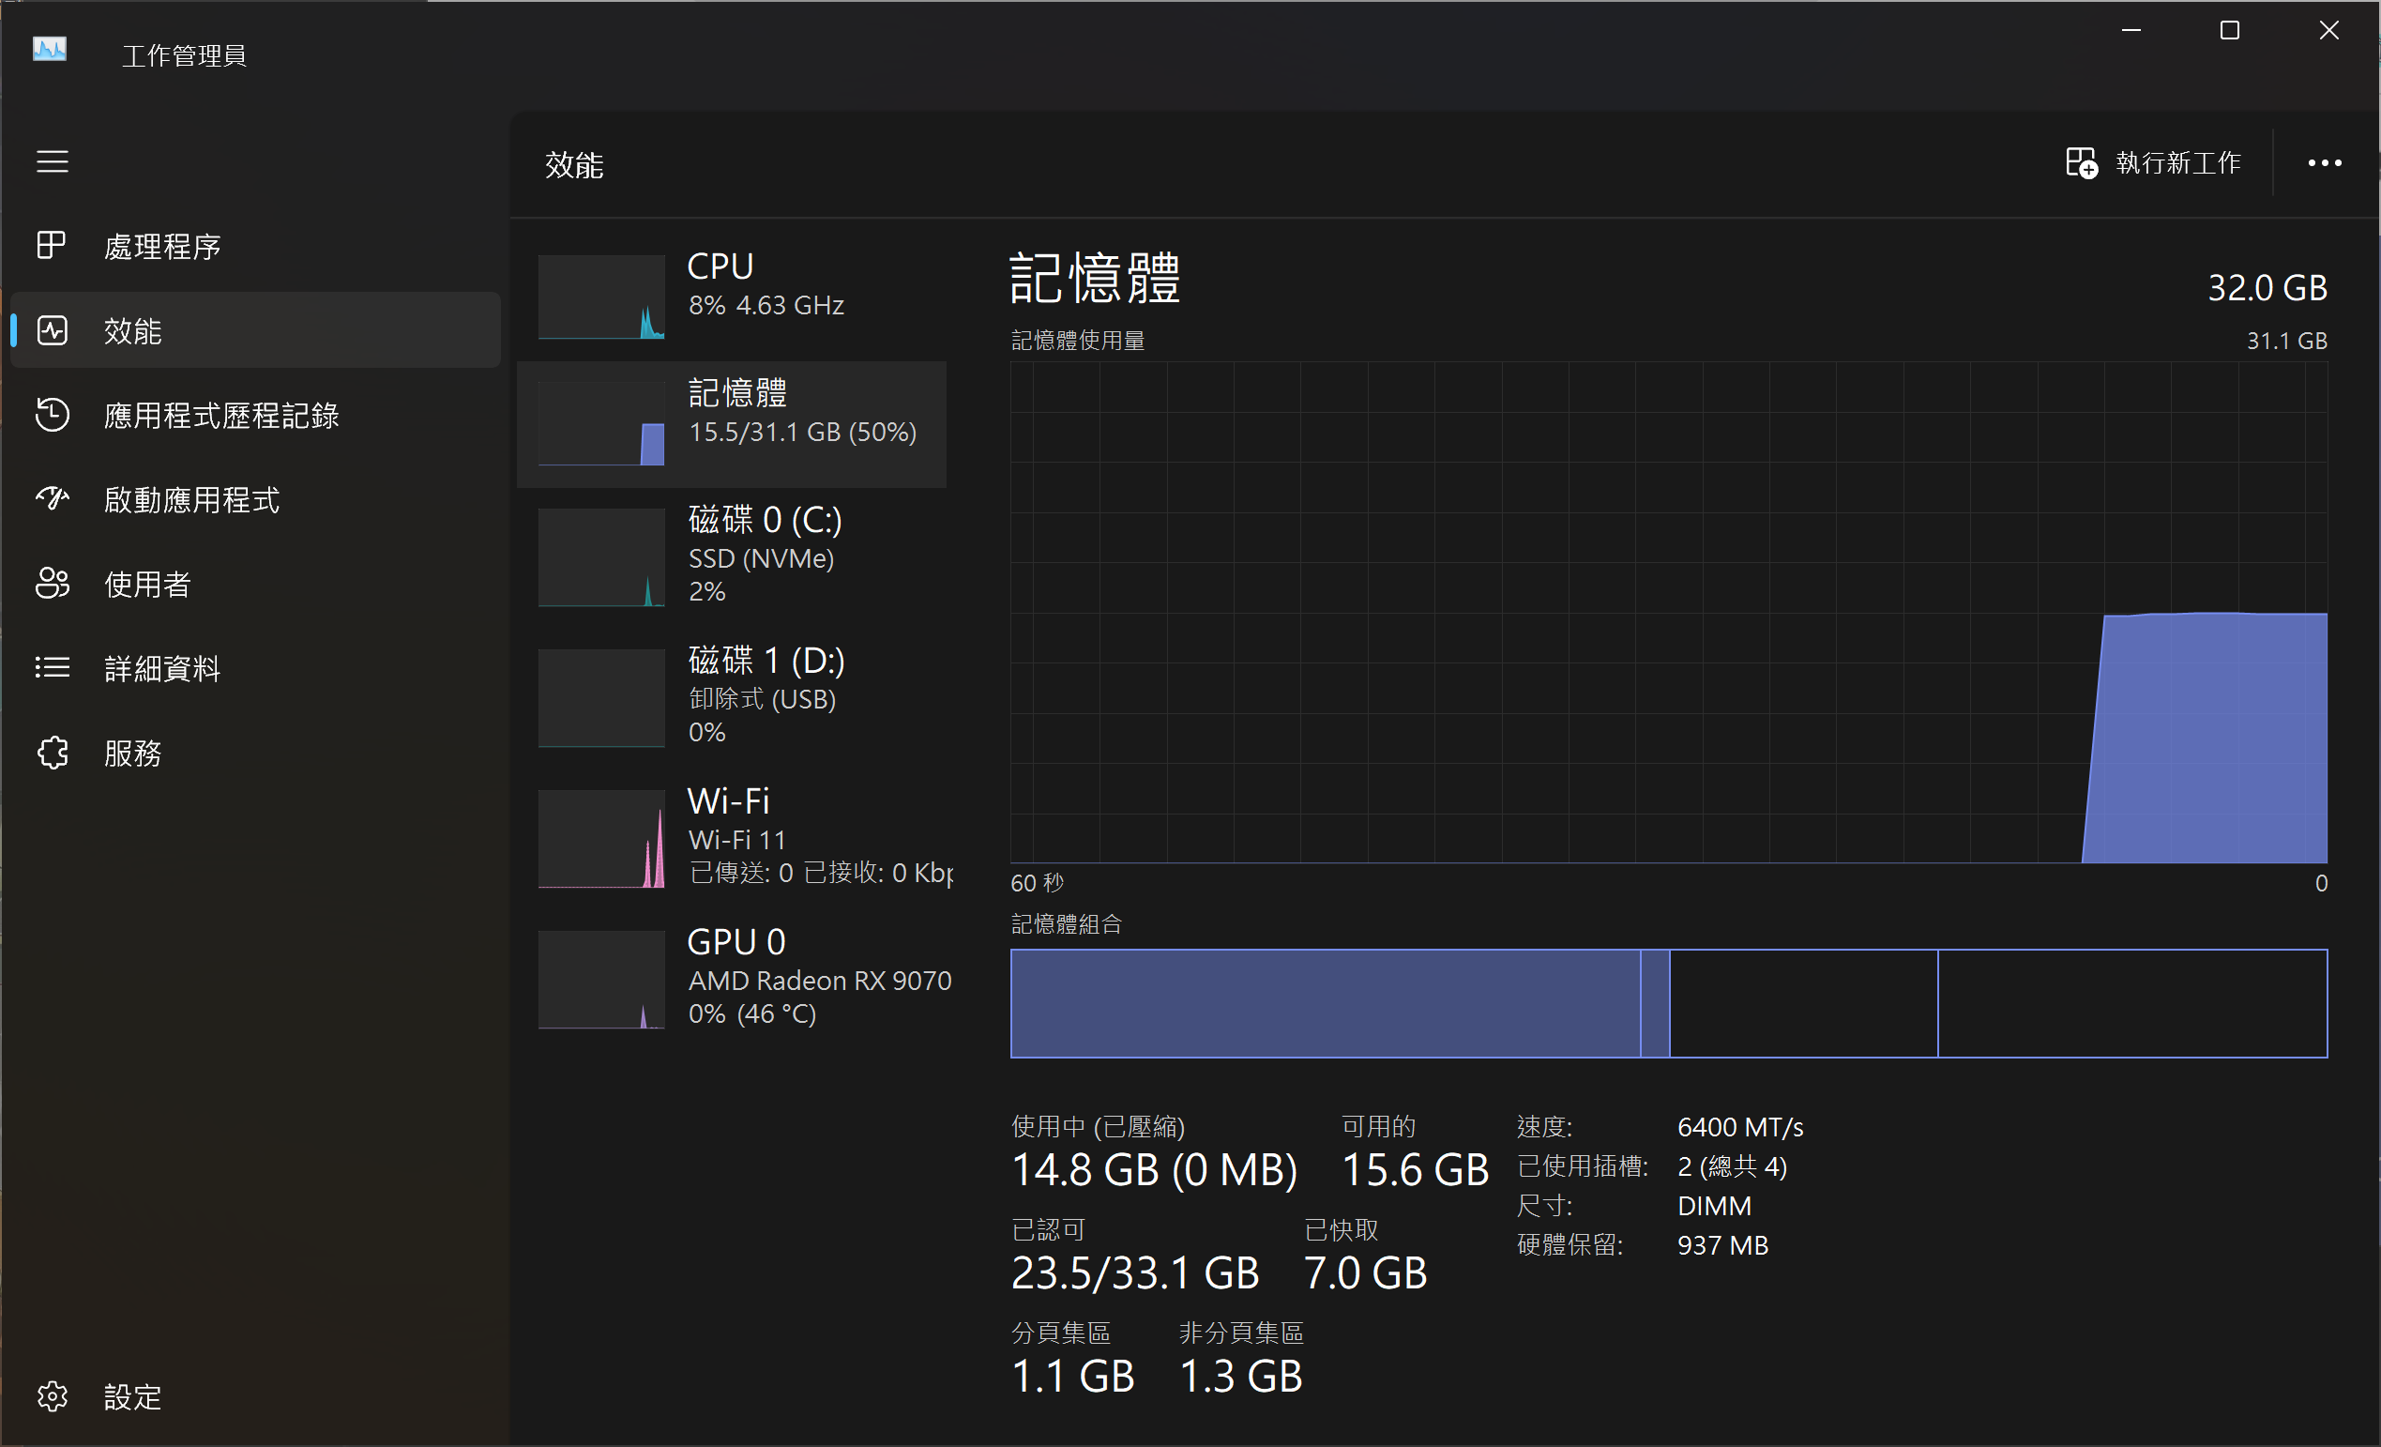Open the 使用者 users icon
The height and width of the screenshot is (1447, 2381).
[52, 583]
